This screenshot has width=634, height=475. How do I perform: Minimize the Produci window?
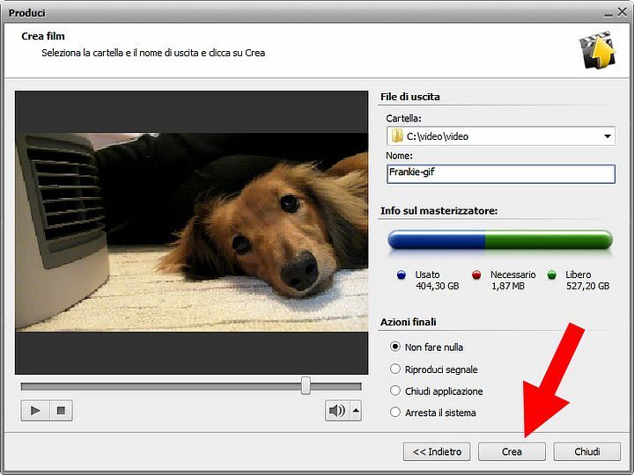point(608,14)
